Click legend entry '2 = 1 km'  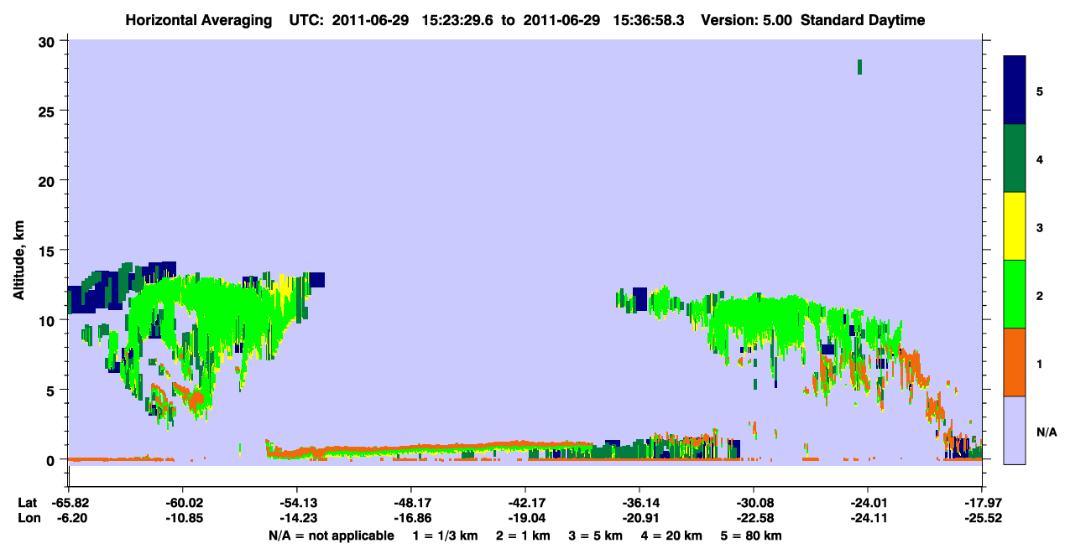click(524, 536)
